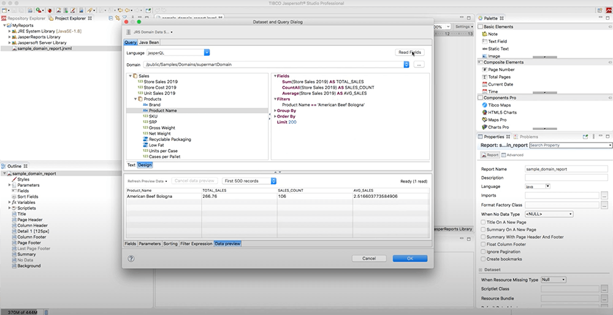Click browse button next to Domain path
This screenshot has width=613, height=315.
(419, 64)
